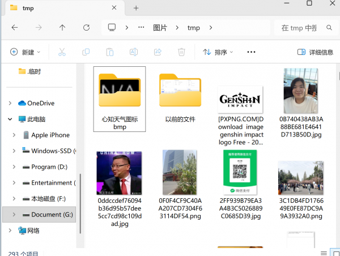Click the Cut scissors icon in toolbar

62,52
